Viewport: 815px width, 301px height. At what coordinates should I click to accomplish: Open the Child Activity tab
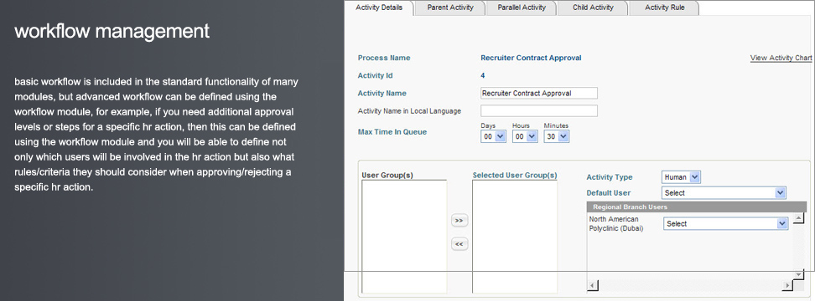(593, 8)
